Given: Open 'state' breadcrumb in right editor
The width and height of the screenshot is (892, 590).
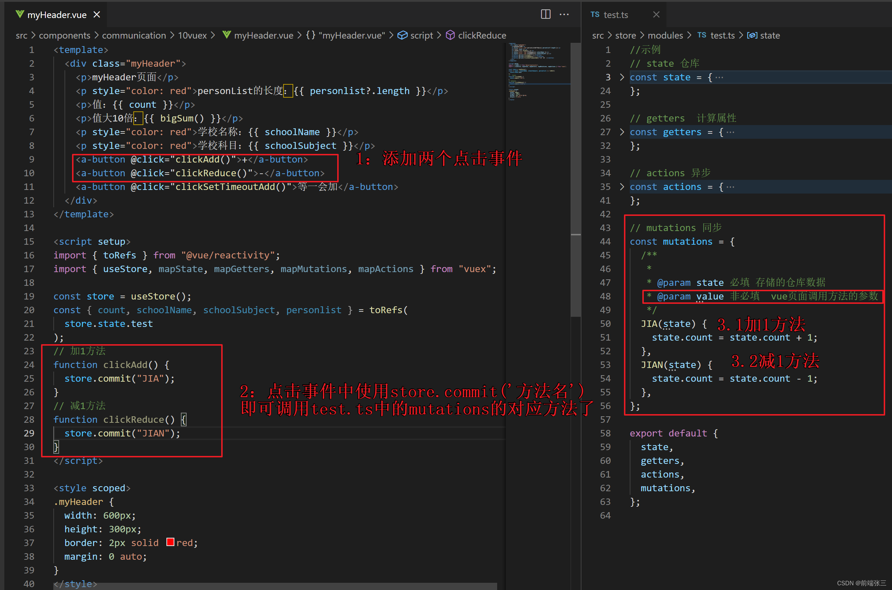Looking at the screenshot, I should pos(770,35).
